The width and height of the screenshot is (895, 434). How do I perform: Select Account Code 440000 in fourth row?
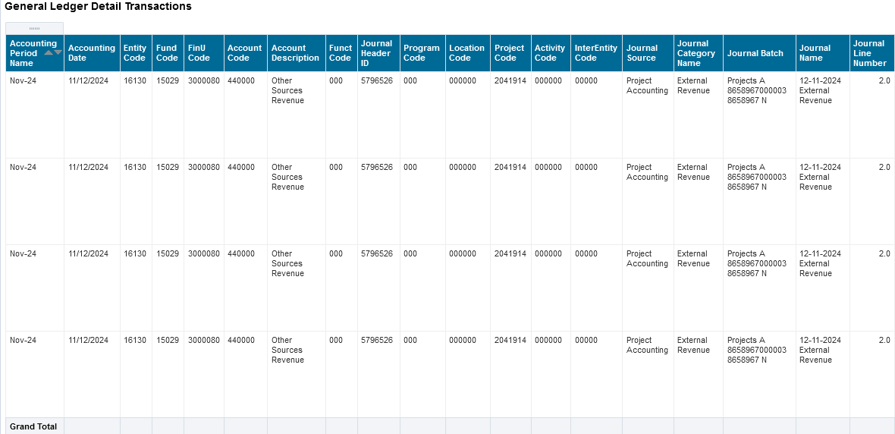tap(241, 340)
